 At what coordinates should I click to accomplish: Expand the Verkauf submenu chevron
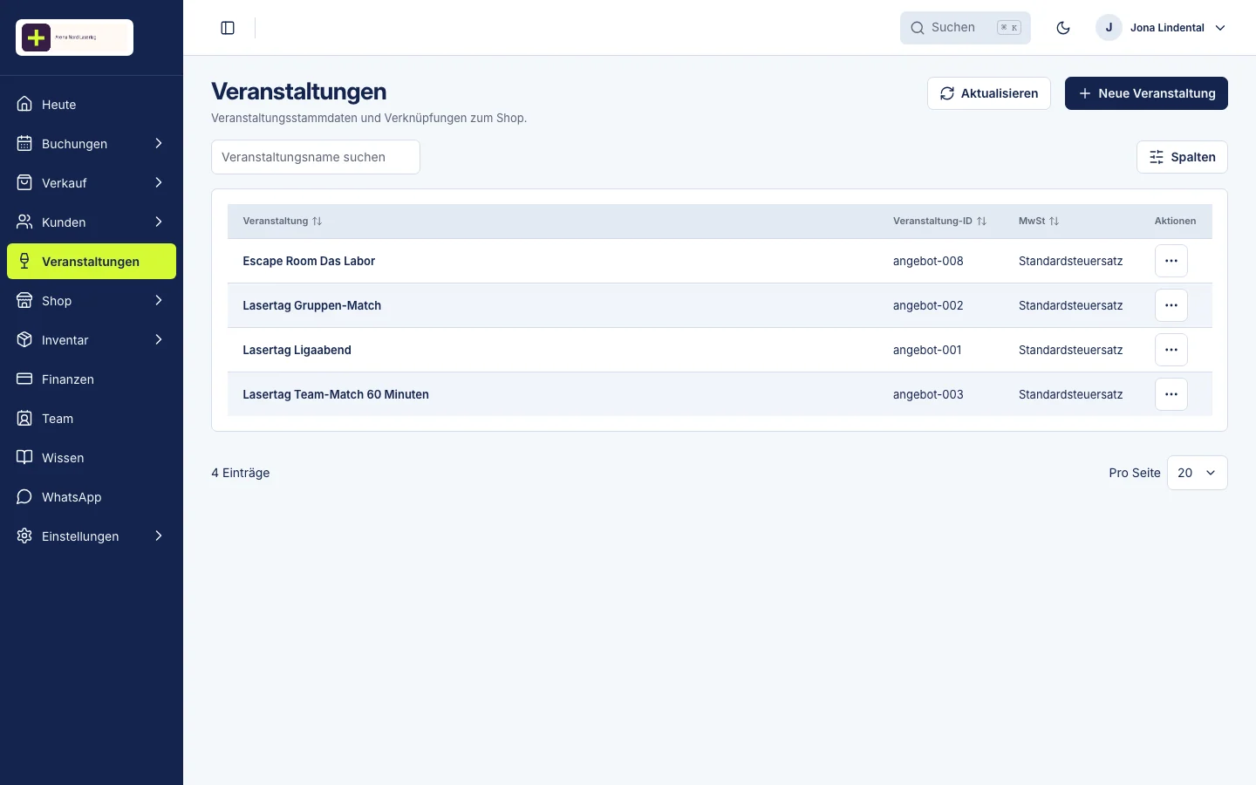point(159,183)
